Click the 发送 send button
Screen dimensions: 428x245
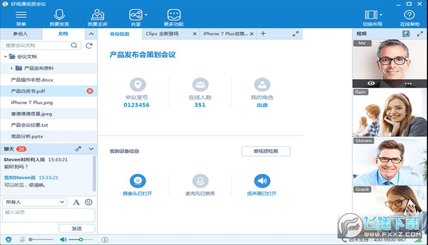(76, 228)
